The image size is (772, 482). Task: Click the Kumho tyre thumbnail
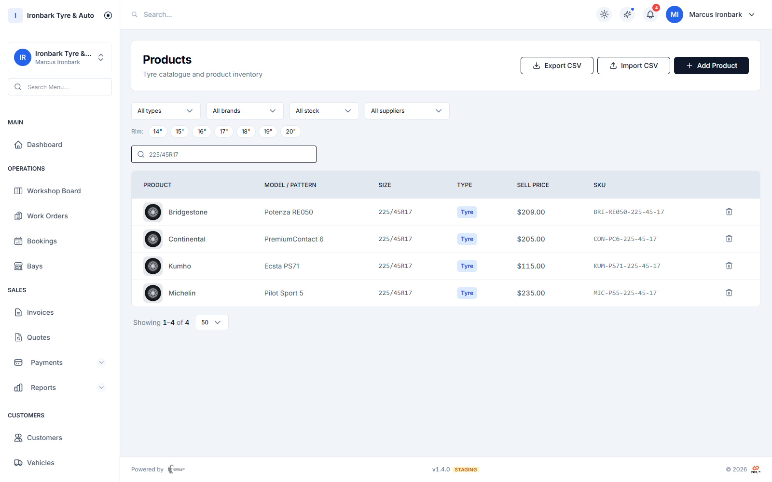pyautogui.click(x=153, y=266)
